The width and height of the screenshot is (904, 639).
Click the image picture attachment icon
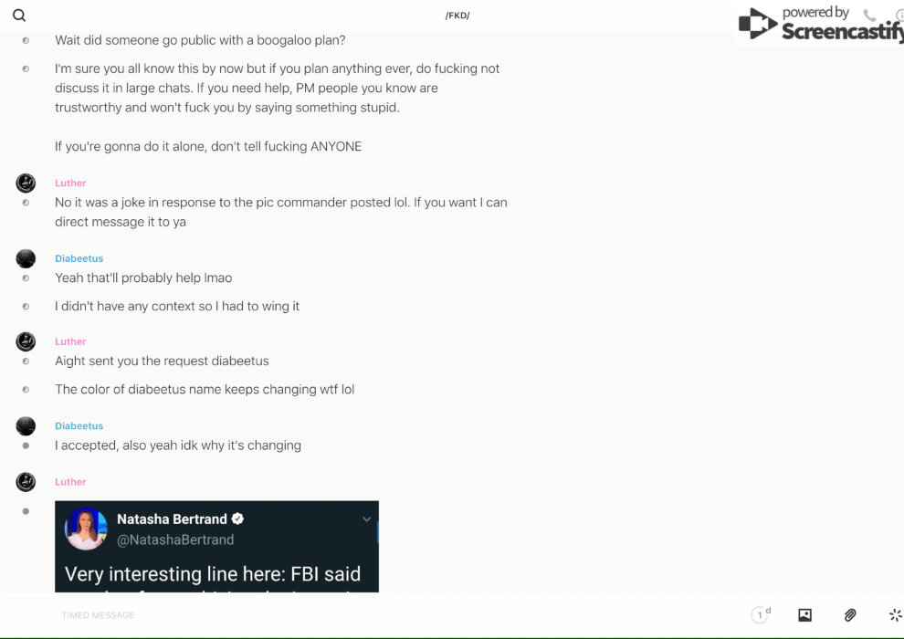point(804,615)
